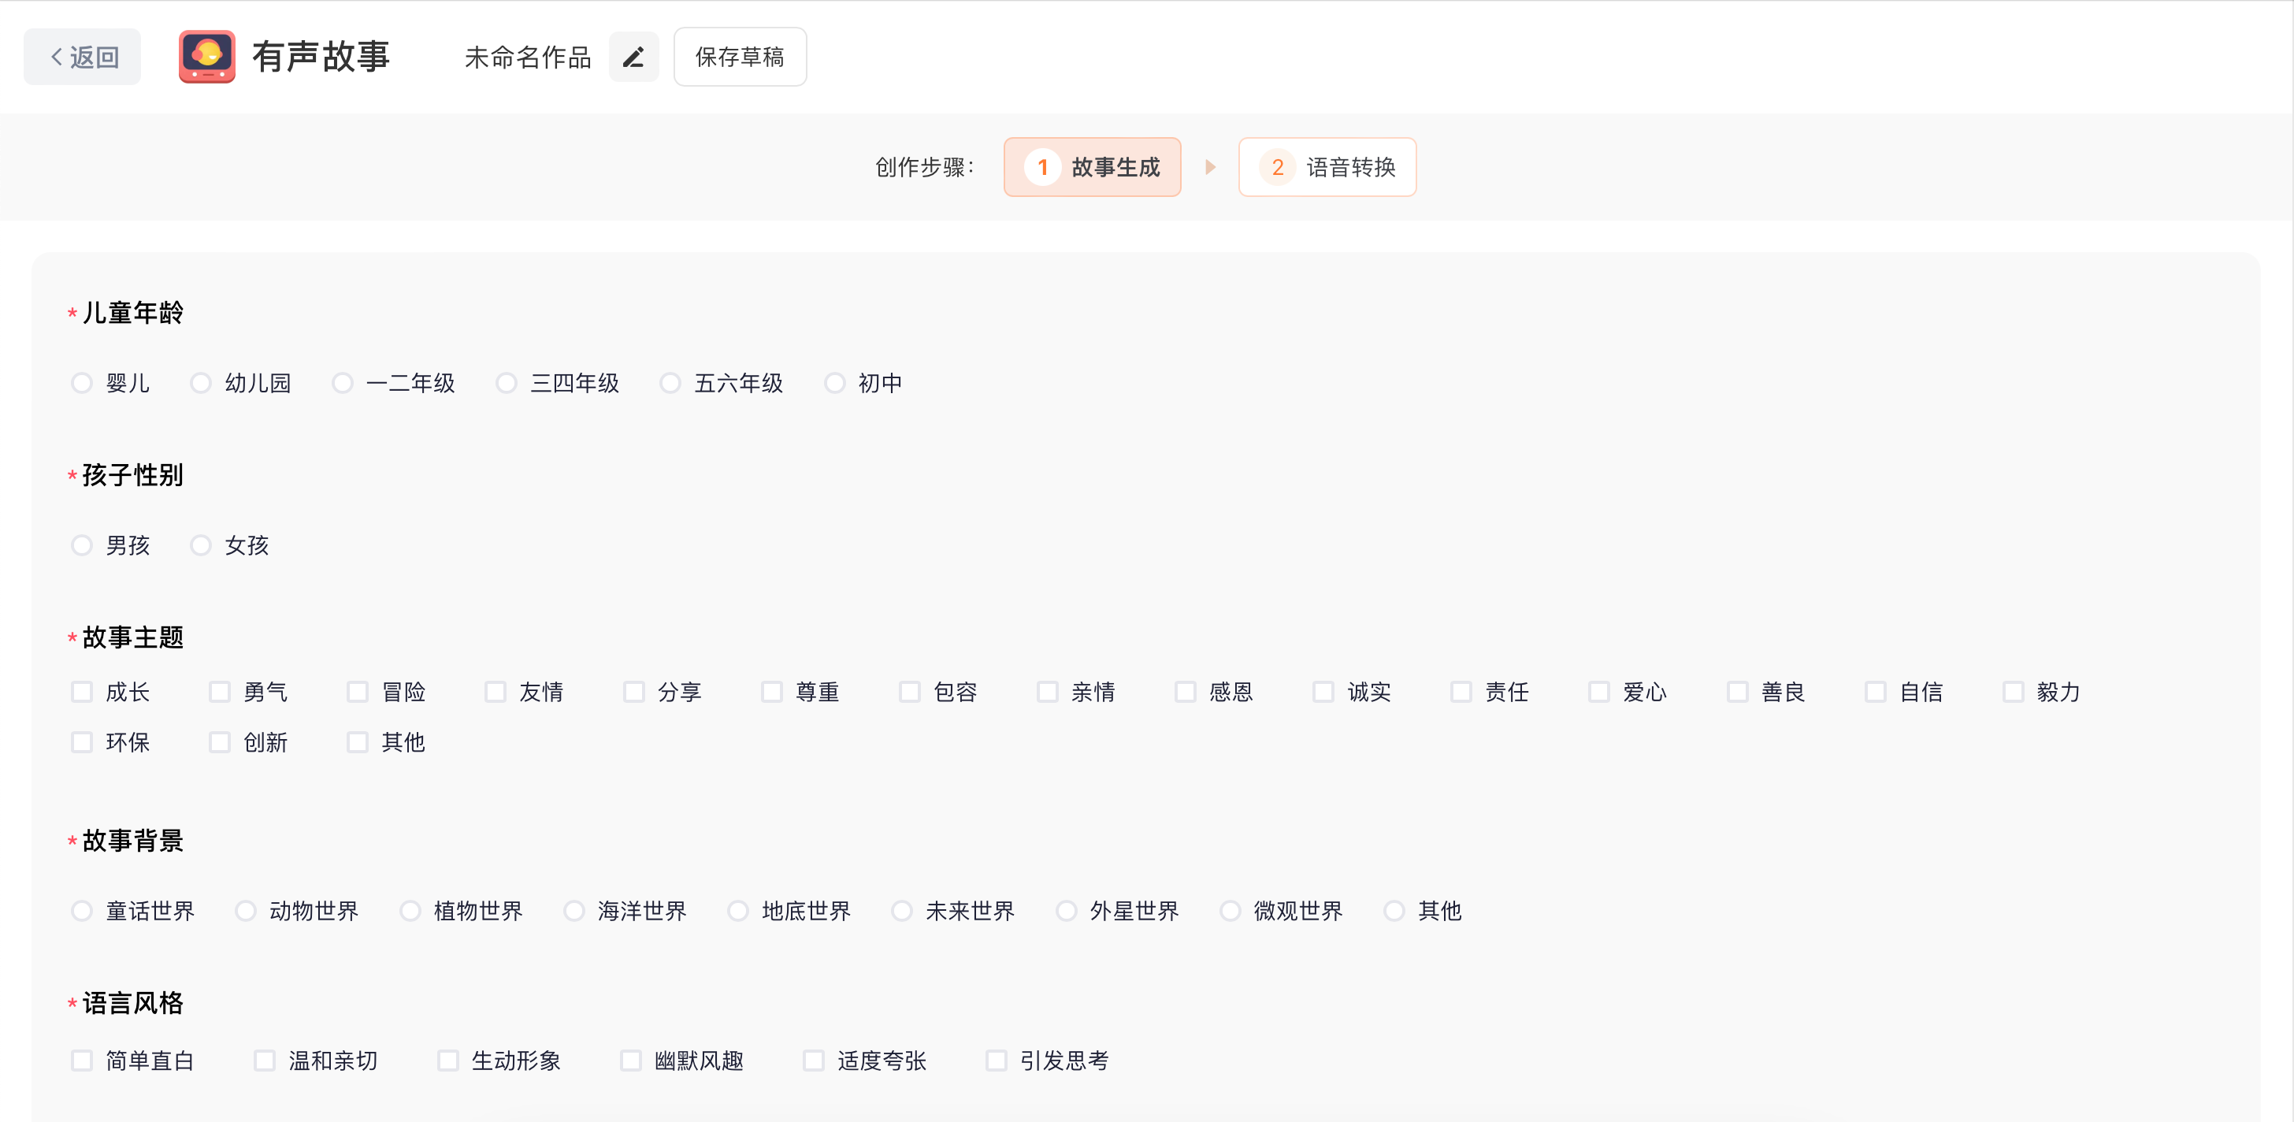Check the 幽默风趣 style checkbox
The width and height of the screenshot is (2294, 1122).
[630, 1061]
